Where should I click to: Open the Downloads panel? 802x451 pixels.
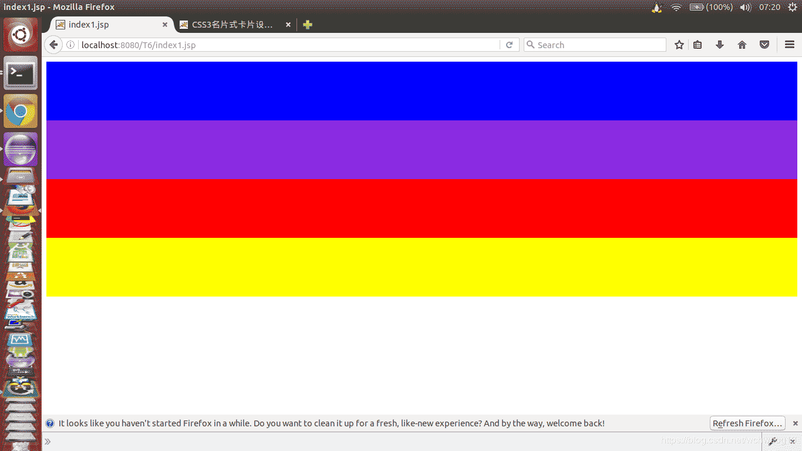pos(720,45)
